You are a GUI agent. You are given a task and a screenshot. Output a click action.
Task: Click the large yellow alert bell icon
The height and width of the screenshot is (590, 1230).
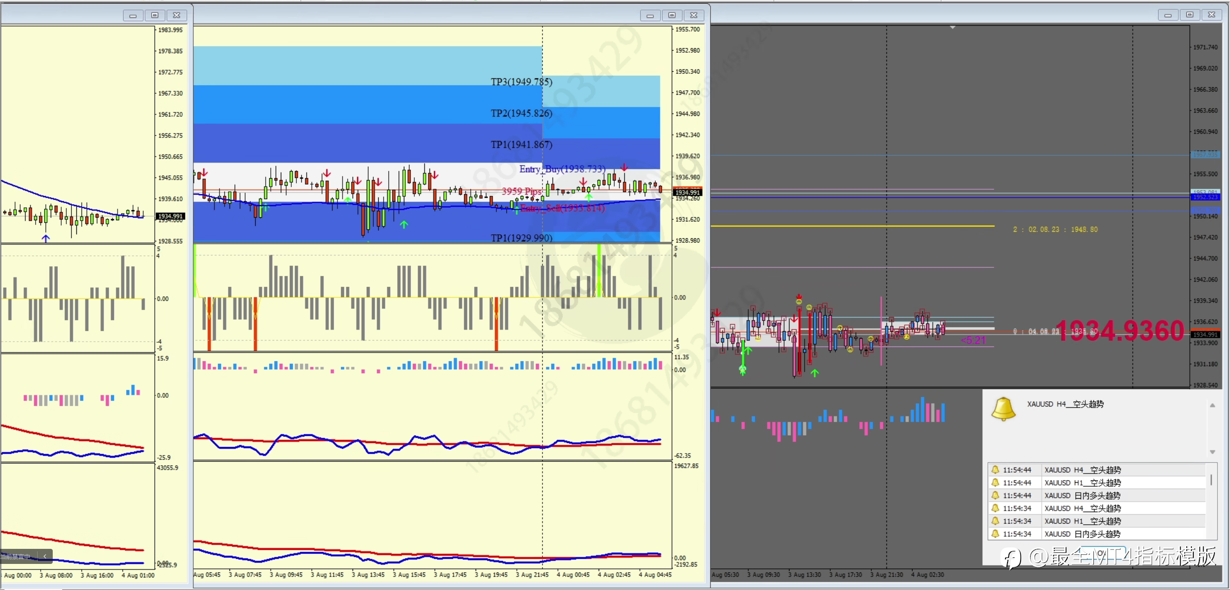(x=1003, y=409)
